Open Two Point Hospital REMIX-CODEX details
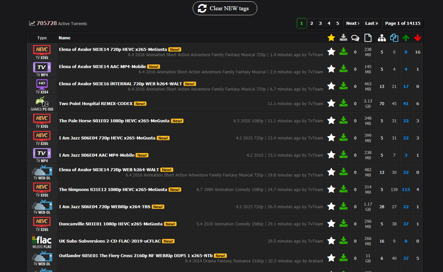Screen dimensions: 443x272 (x=96, y=103)
